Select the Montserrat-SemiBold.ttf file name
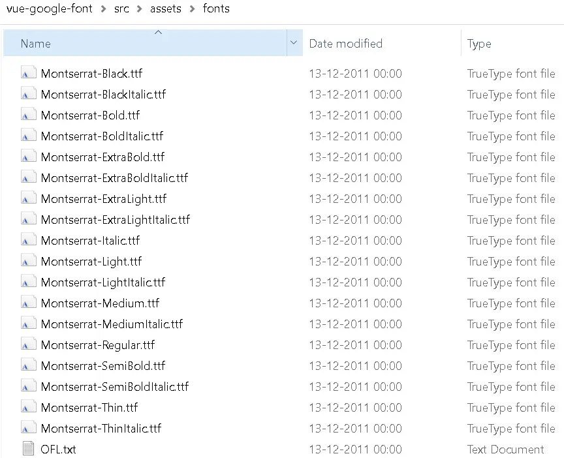The width and height of the screenshot is (564, 458). pyautogui.click(x=103, y=365)
